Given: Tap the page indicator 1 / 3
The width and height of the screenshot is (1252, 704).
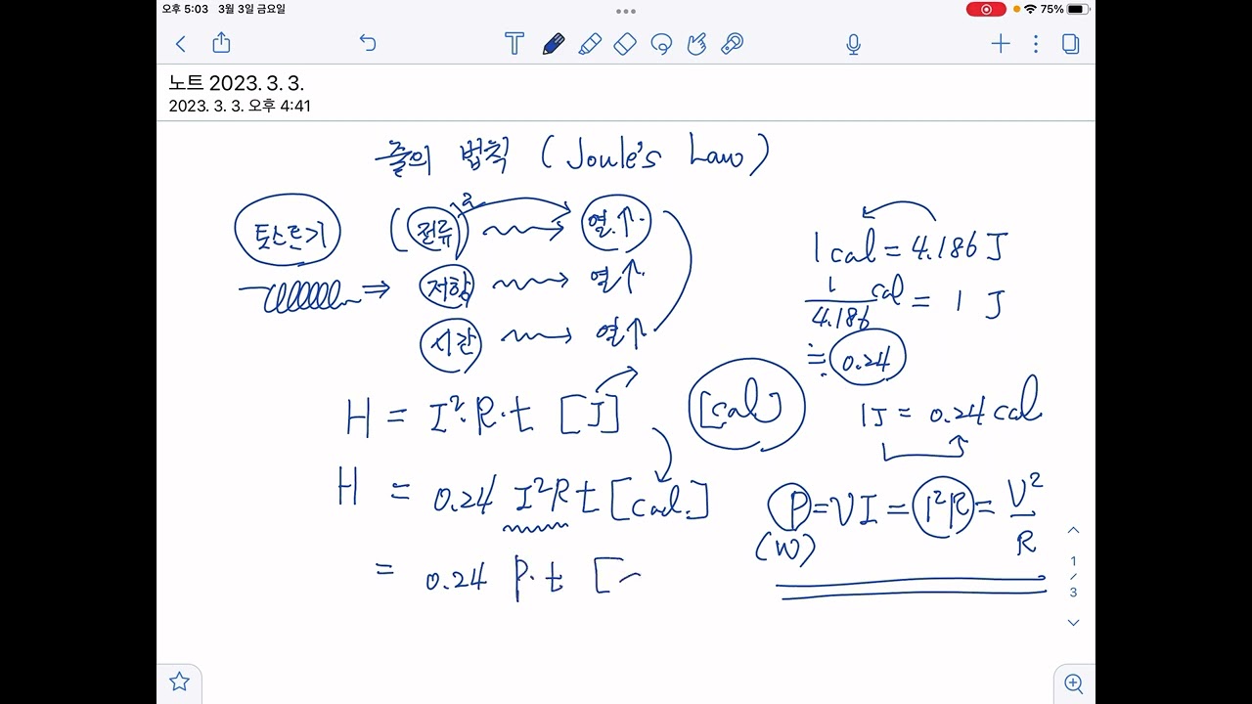Looking at the screenshot, I should click(x=1073, y=577).
